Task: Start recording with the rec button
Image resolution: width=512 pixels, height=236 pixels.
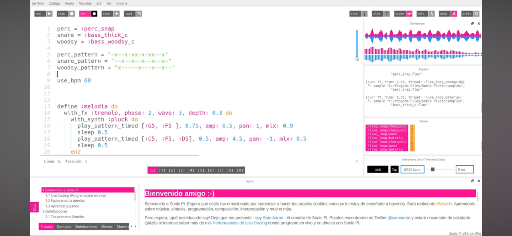Action: [x=88, y=14]
